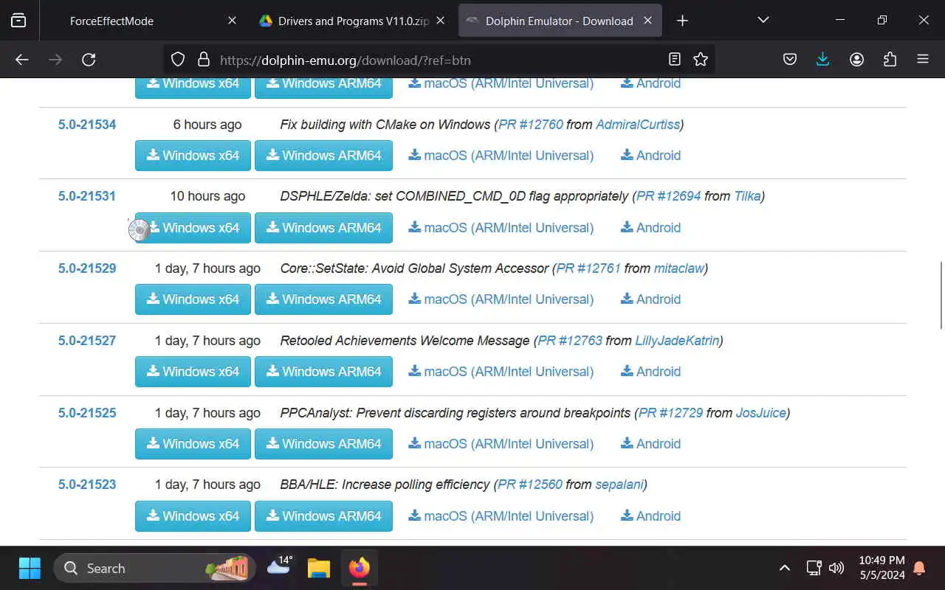Download Windows x64 for build 5.0-21525
The image size is (945, 590).
point(193,444)
